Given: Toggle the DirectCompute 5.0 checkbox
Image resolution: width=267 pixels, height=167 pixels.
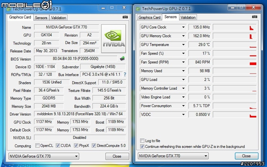Looking at the screenshot, I should click(x=94, y=146).
